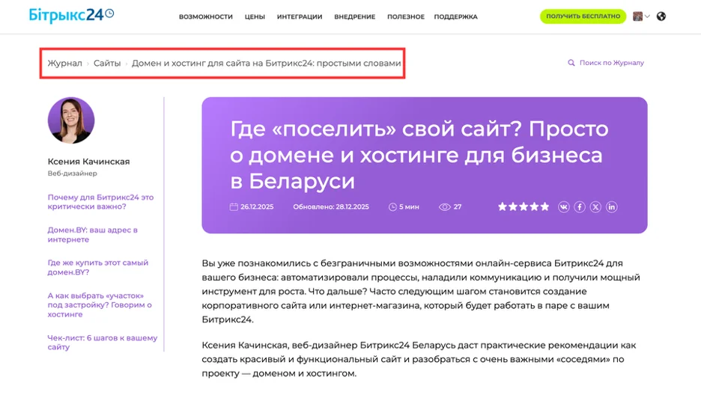Click the author name Ксения Качинская

click(88, 162)
